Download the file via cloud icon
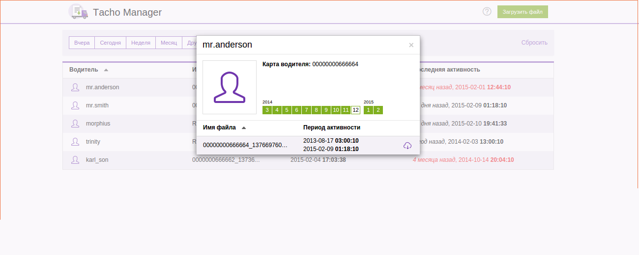Screen dimensions: 639x255 tap(407, 146)
